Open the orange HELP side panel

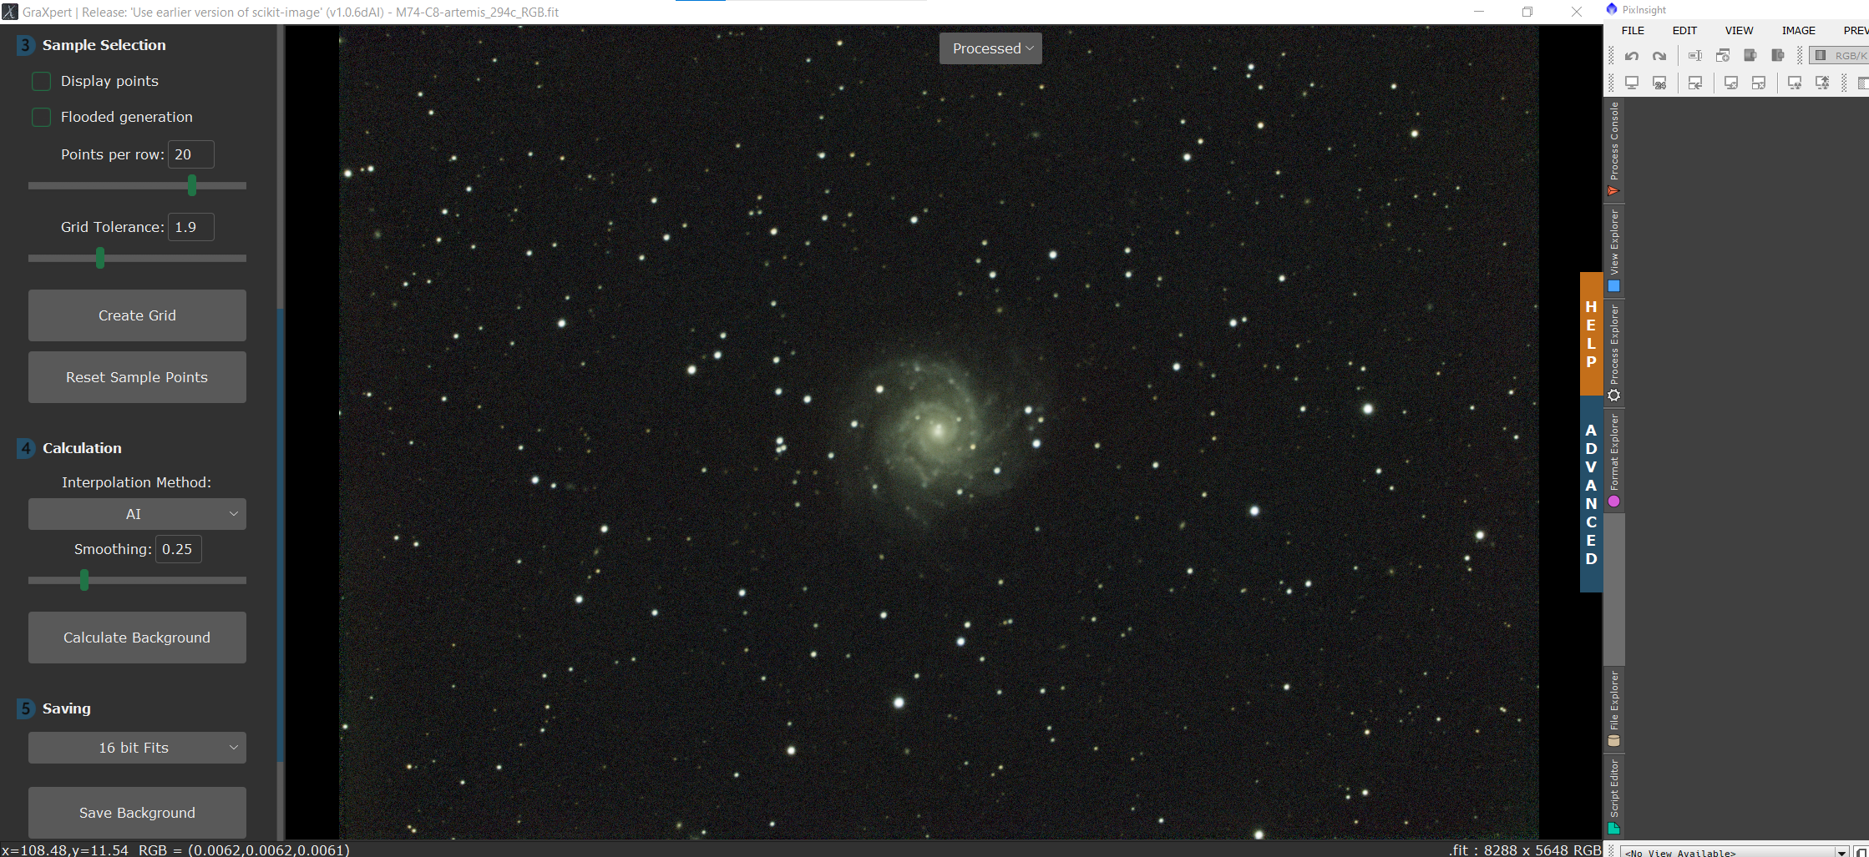click(x=1591, y=334)
